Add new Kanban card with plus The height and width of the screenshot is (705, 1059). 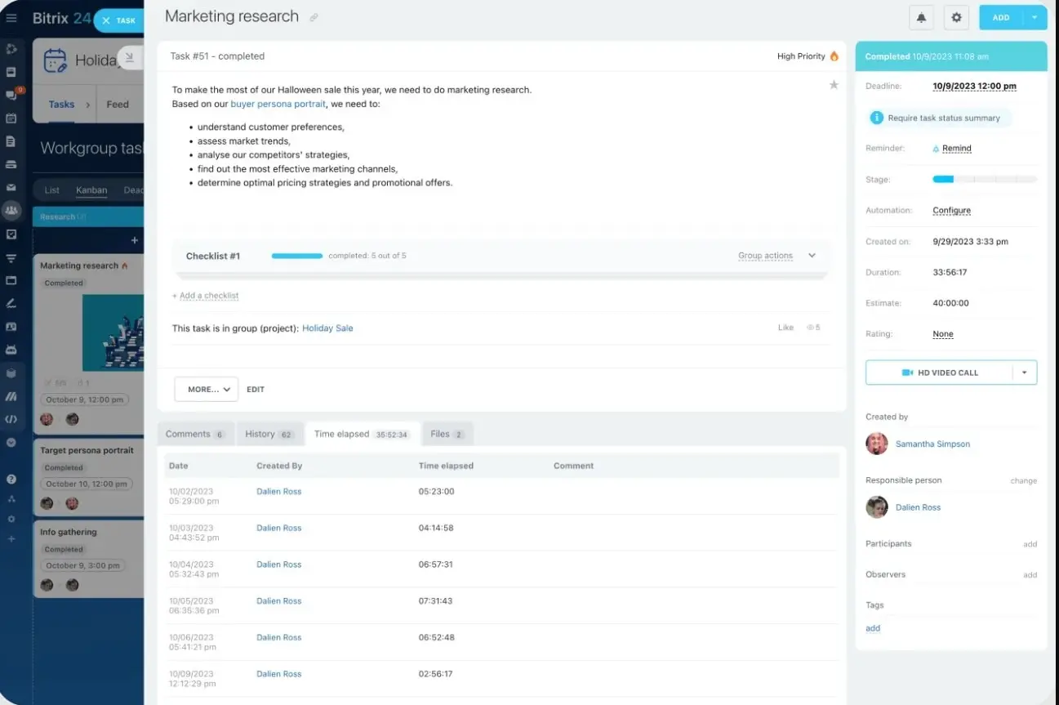(135, 240)
